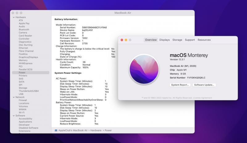Close the About This Mac window

point(122,40)
